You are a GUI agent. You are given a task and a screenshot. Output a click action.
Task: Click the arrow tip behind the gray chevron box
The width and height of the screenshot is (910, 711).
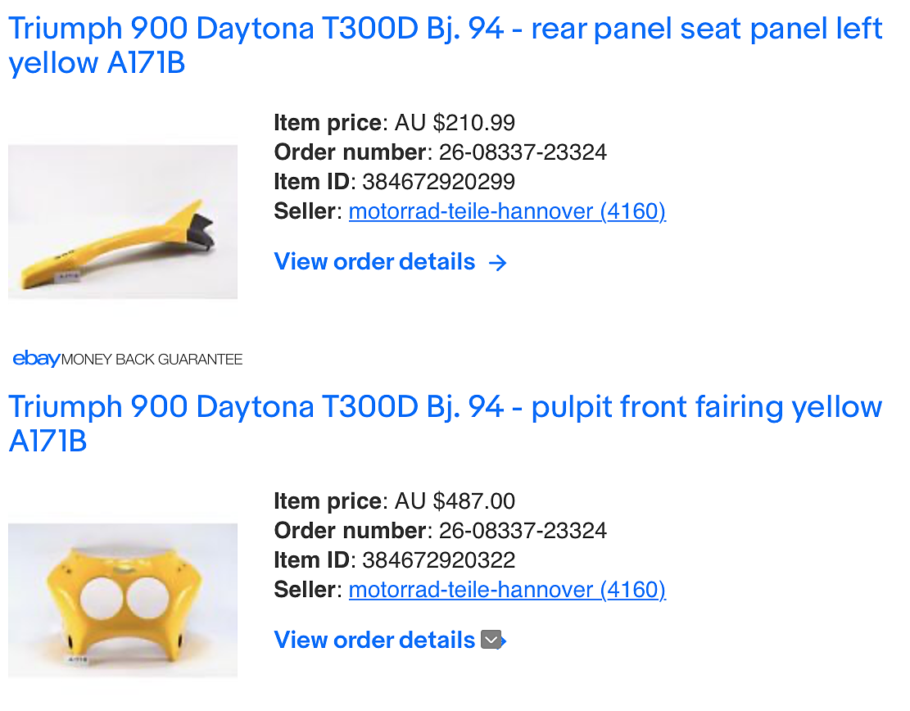[x=505, y=641]
